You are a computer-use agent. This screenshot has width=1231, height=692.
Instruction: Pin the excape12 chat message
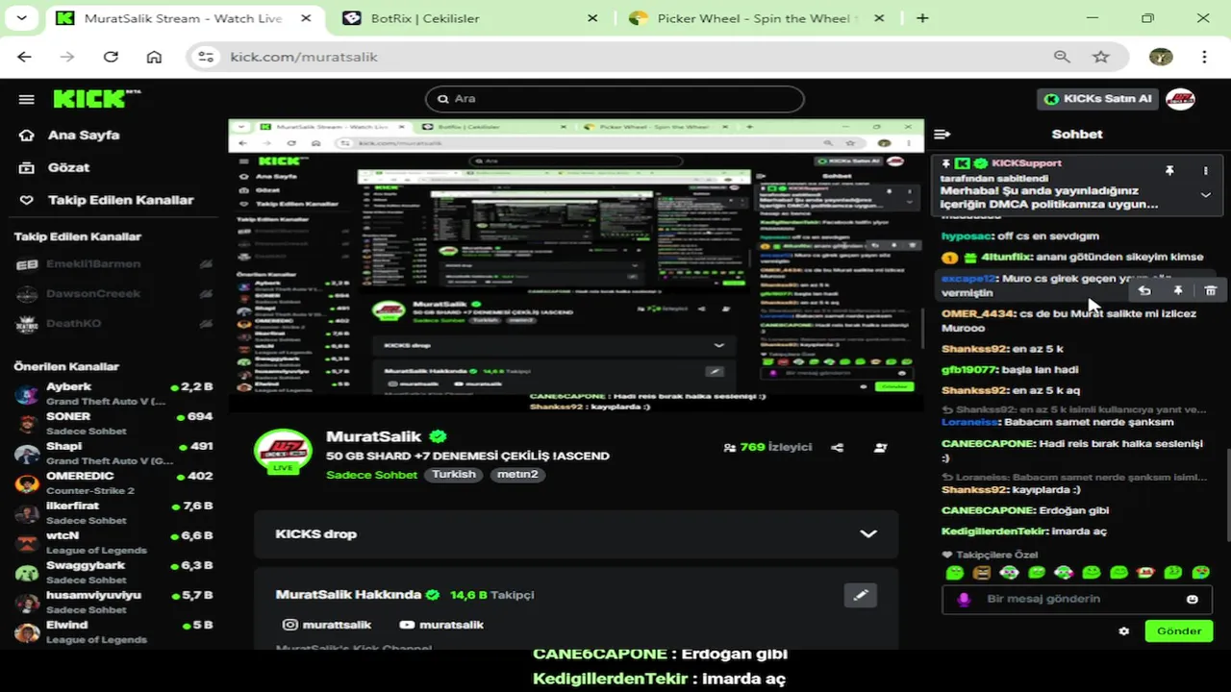pos(1177,290)
